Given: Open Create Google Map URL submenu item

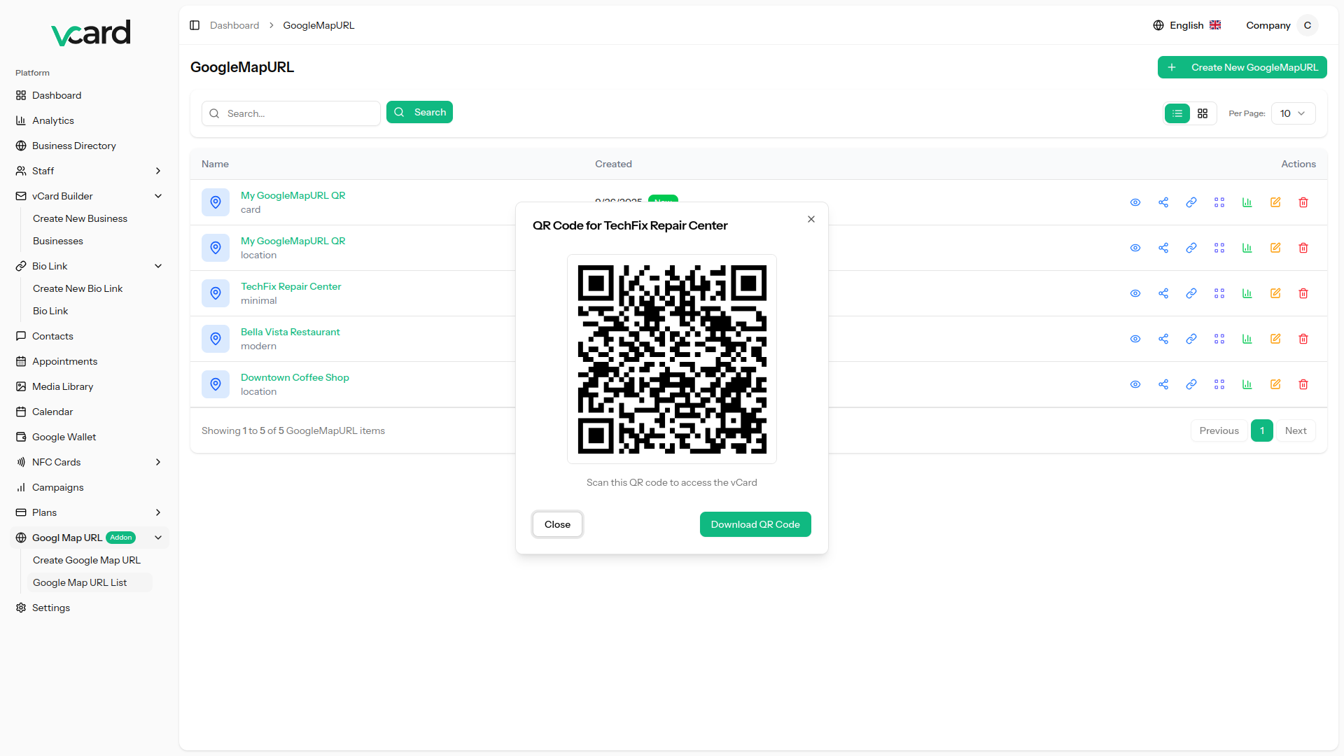Looking at the screenshot, I should [x=87, y=560].
